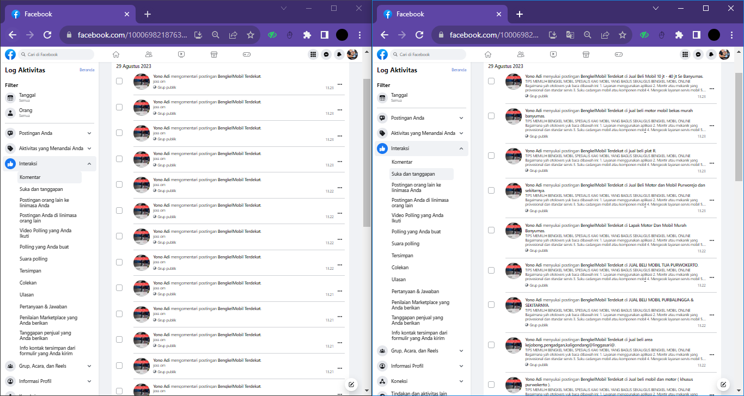Tick checkbox for Lapak Motor Dan Mobil Murah post
Image resolution: width=744 pixels, height=396 pixels.
coord(491,230)
